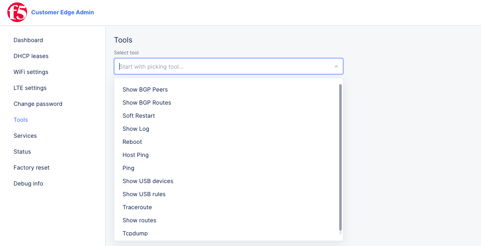Image resolution: width=481 pixels, height=246 pixels.
Task: Click the F5 logo icon
Action: pos(16,12)
